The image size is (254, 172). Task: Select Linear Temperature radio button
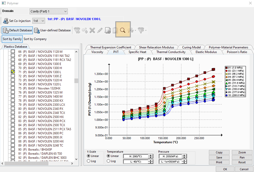108,156
